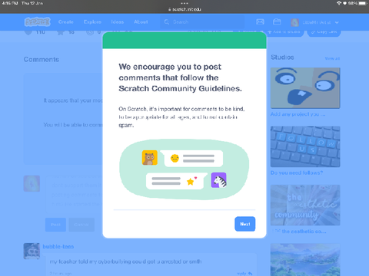Click the favorite star icon
Screen dimensions: 369x276
click(x=61, y=33)
